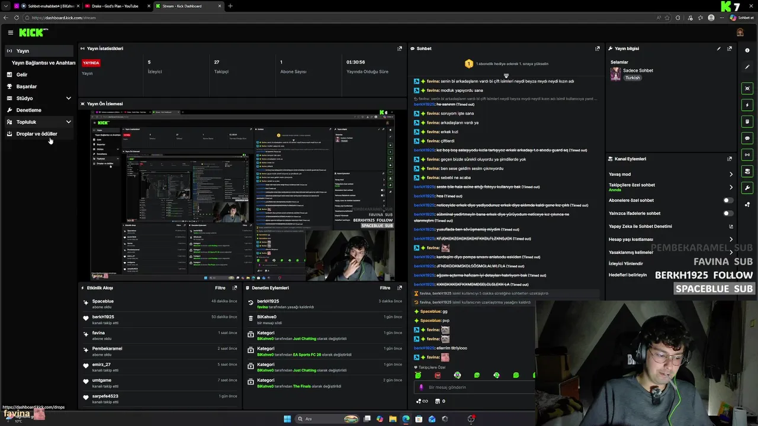Toggle the notes widget icon in sidebar
Screen dimensions: 758x426
click(747, 121)
